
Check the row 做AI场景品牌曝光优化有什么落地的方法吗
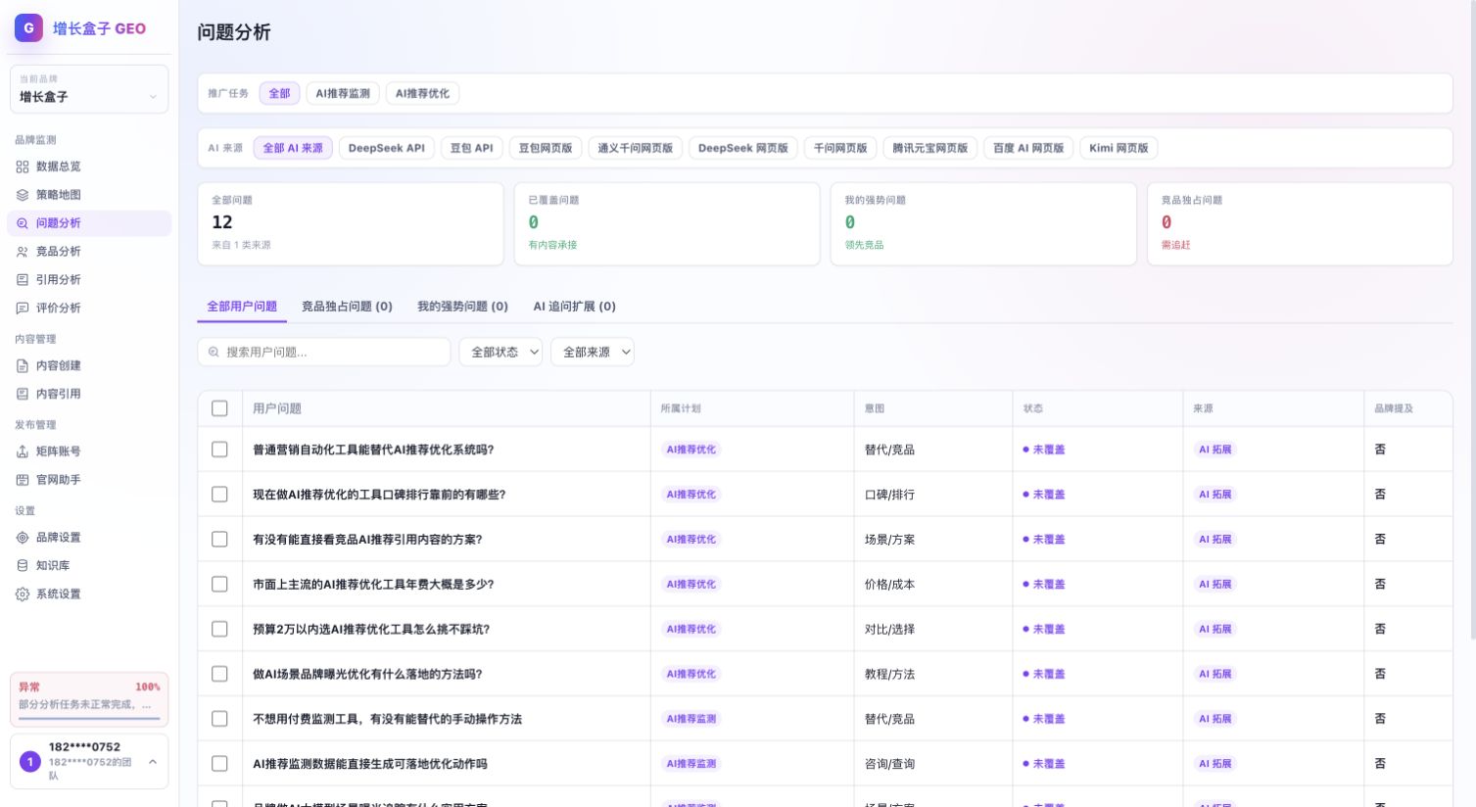pos(219,674)
